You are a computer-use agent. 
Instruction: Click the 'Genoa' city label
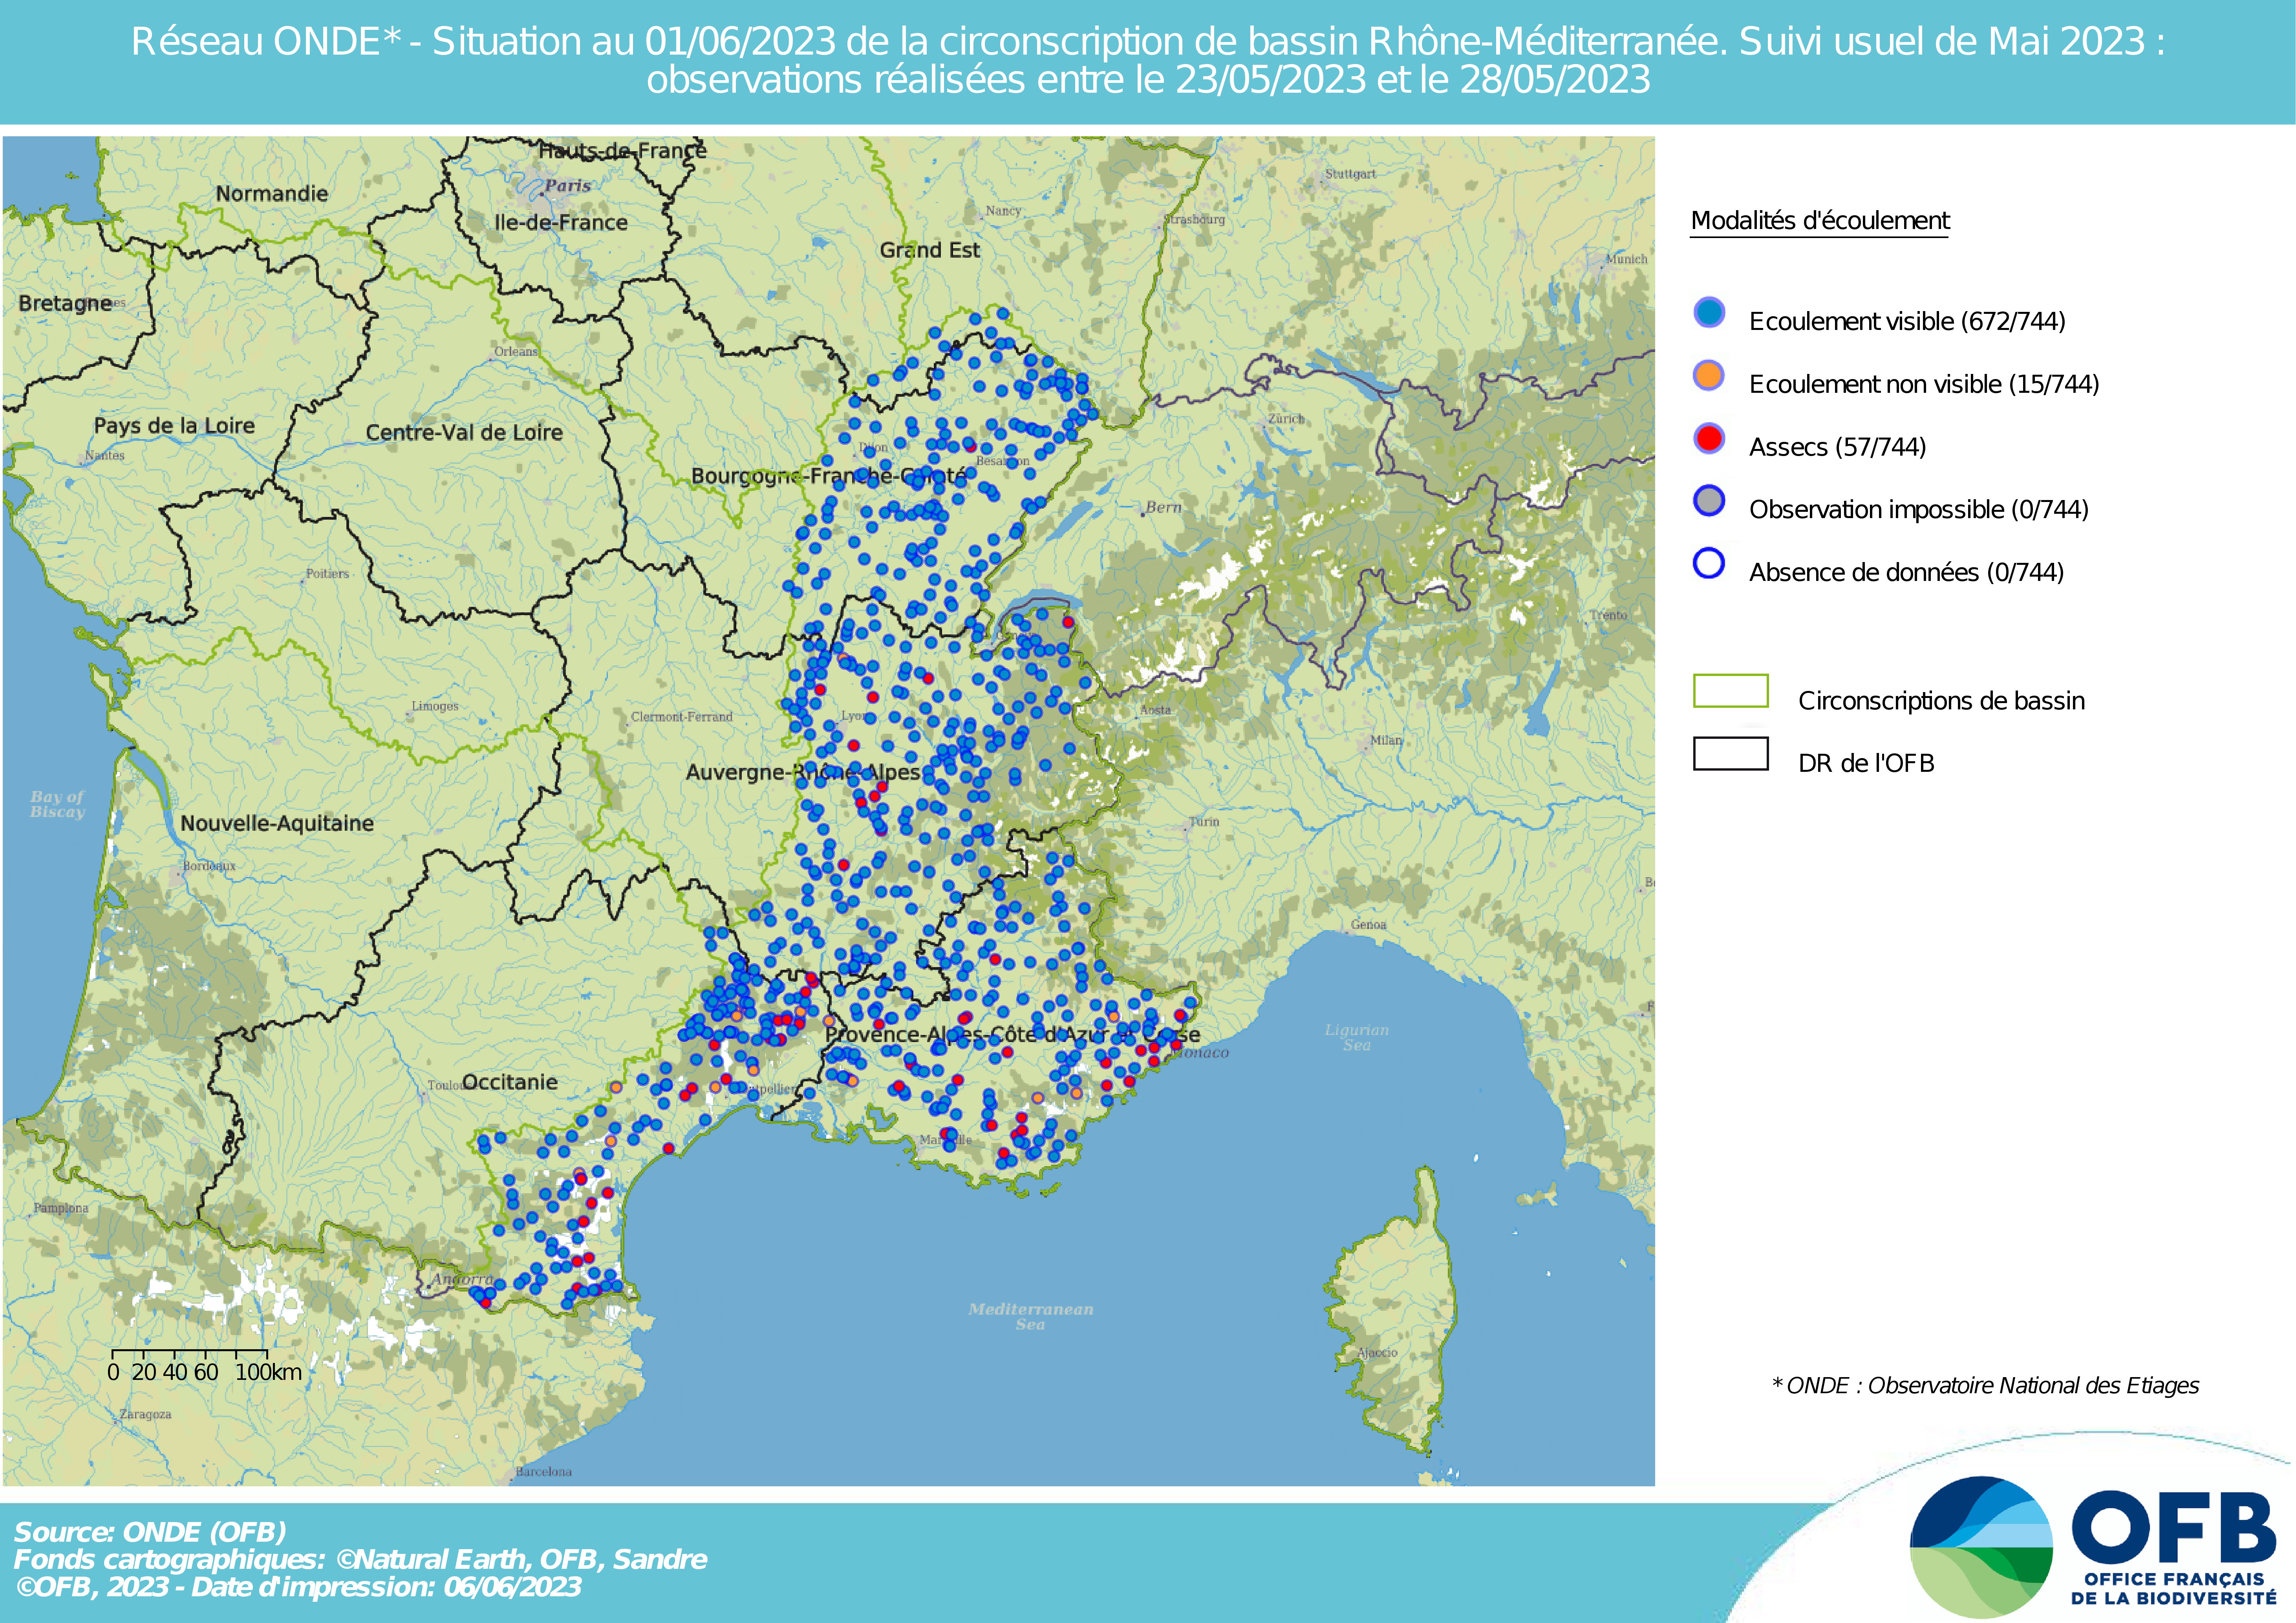tap(1369, 925)
